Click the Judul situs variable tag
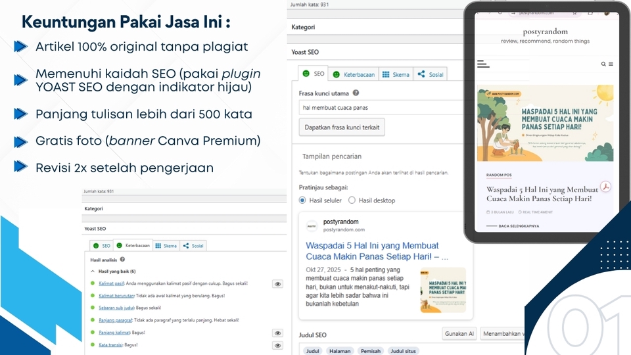 (x=403, y=351)
